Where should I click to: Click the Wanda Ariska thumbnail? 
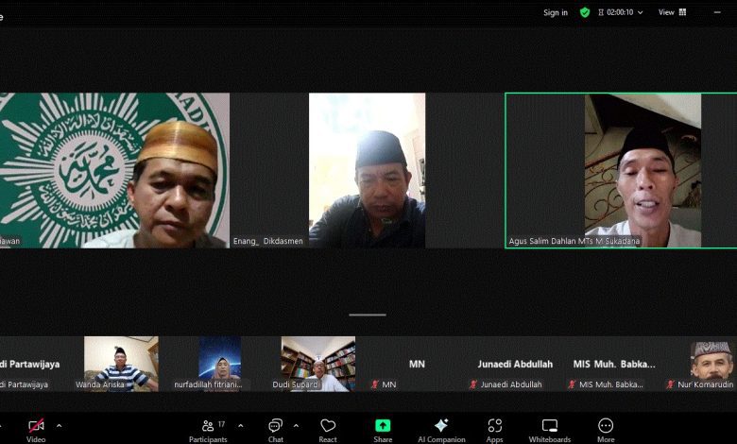pos(121,363)
